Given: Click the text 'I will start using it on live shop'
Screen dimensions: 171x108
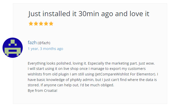Looking at the screenshot, I should click(54, 69).
